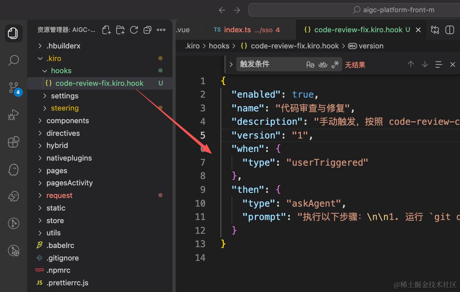Toggle match whole word in find widget

click(323, 65)
